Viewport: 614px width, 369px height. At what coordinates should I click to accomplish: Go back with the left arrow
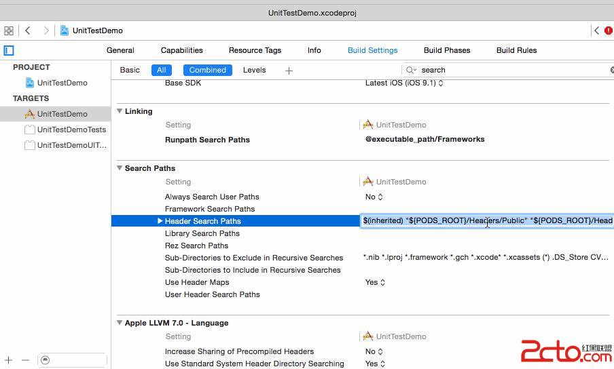pyautogui.click(x=28, y=31)
